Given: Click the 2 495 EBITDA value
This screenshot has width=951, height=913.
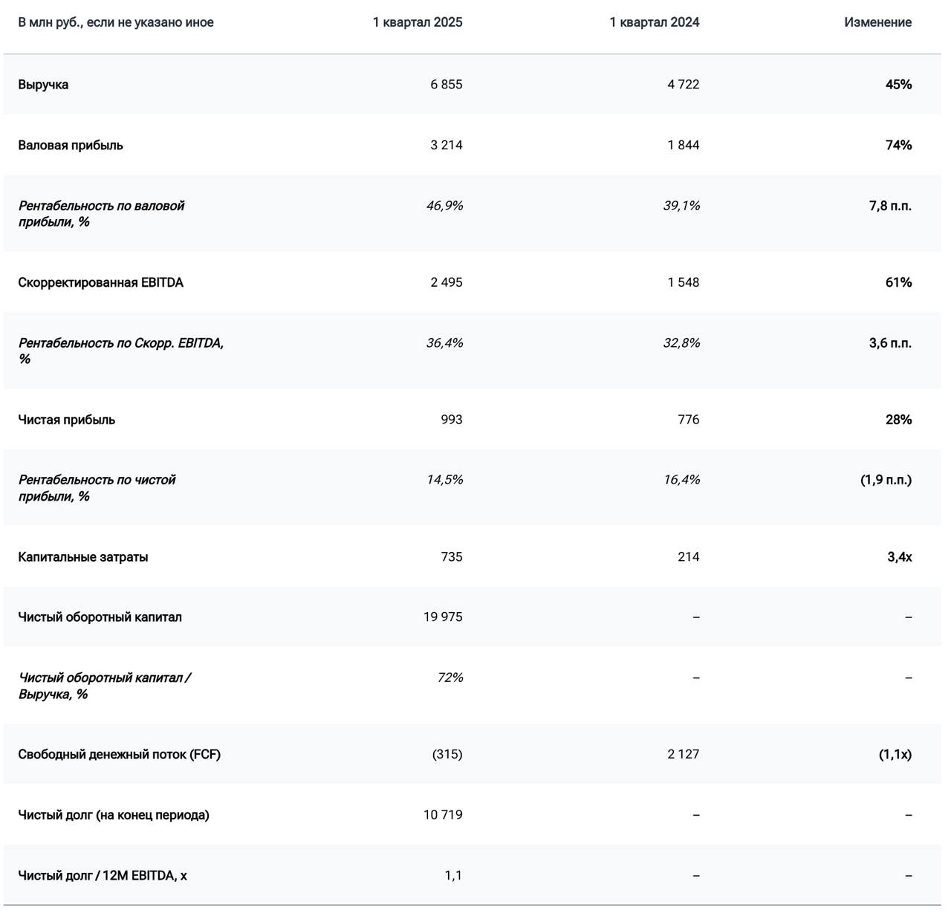Looking at the screenshot, I should (x=446, y=282).
